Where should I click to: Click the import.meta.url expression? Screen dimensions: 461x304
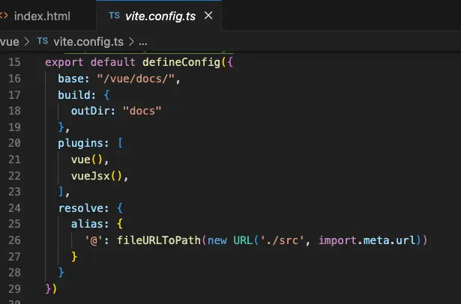point(370,240)
